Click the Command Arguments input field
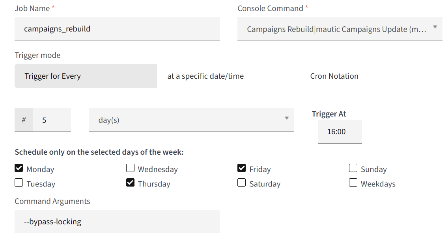The height and width of the screenshot is (233, 448). point(117,222)
